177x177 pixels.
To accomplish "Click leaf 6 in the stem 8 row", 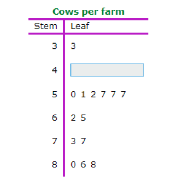I will 83,165.
